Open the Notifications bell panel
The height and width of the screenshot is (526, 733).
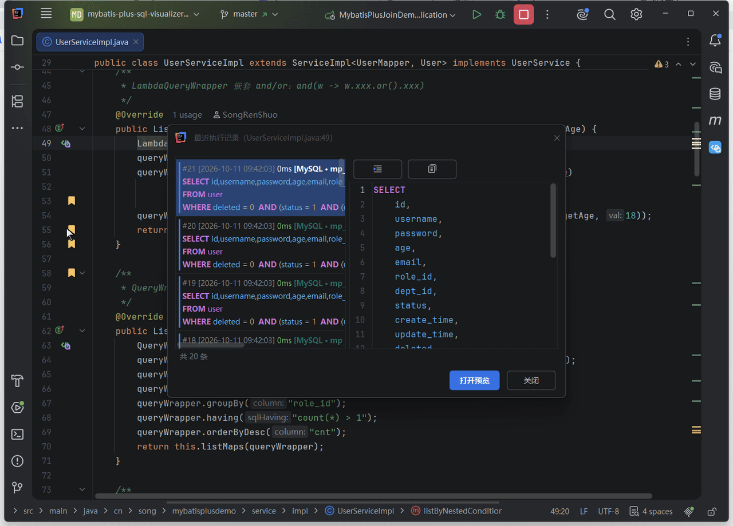715,41
